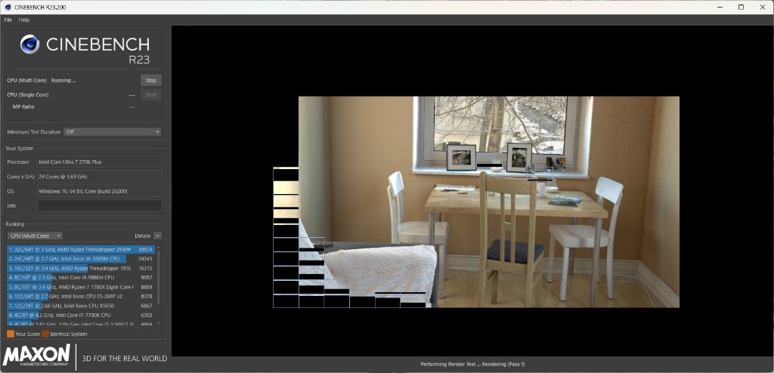774x373 pixels.
Task: Stop the CPU Multi Core test
Action: (150, 80)
